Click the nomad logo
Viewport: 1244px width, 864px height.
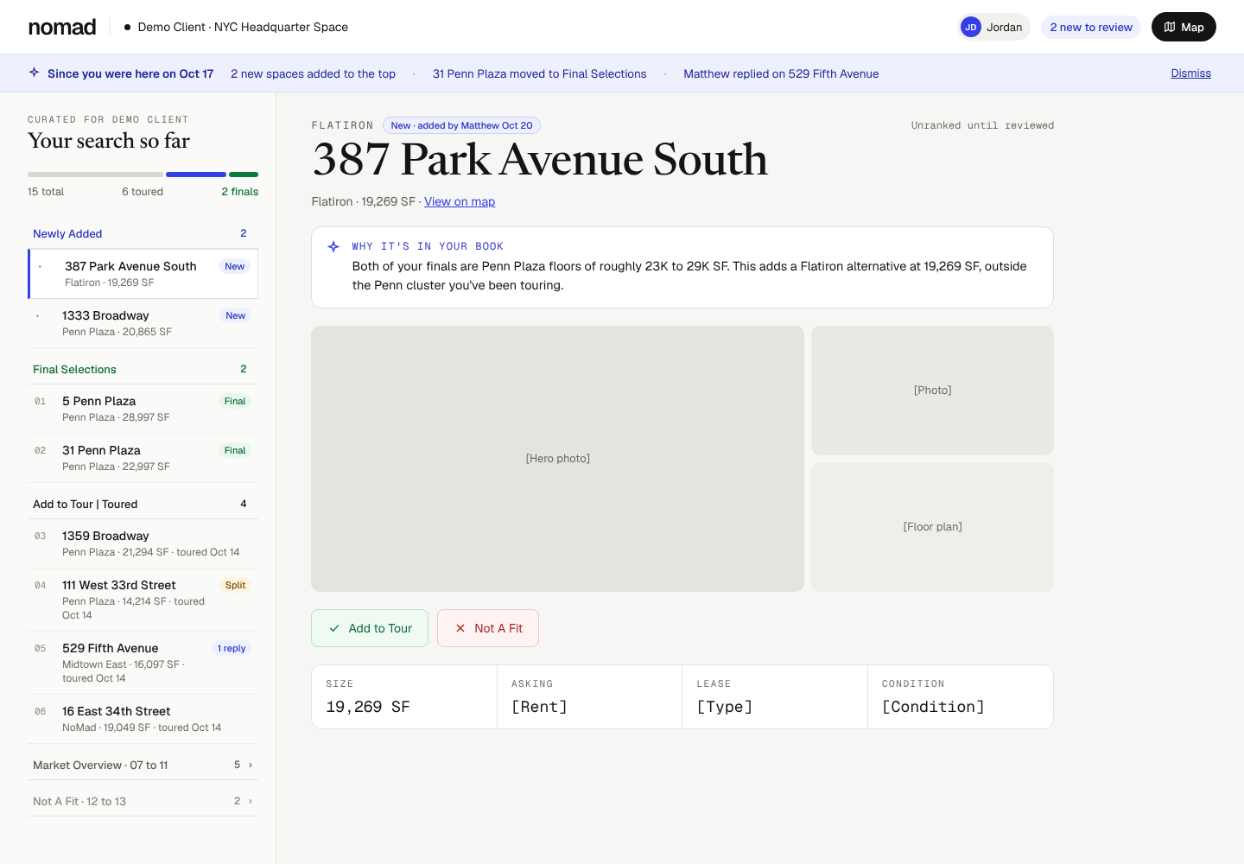(62, 27)
